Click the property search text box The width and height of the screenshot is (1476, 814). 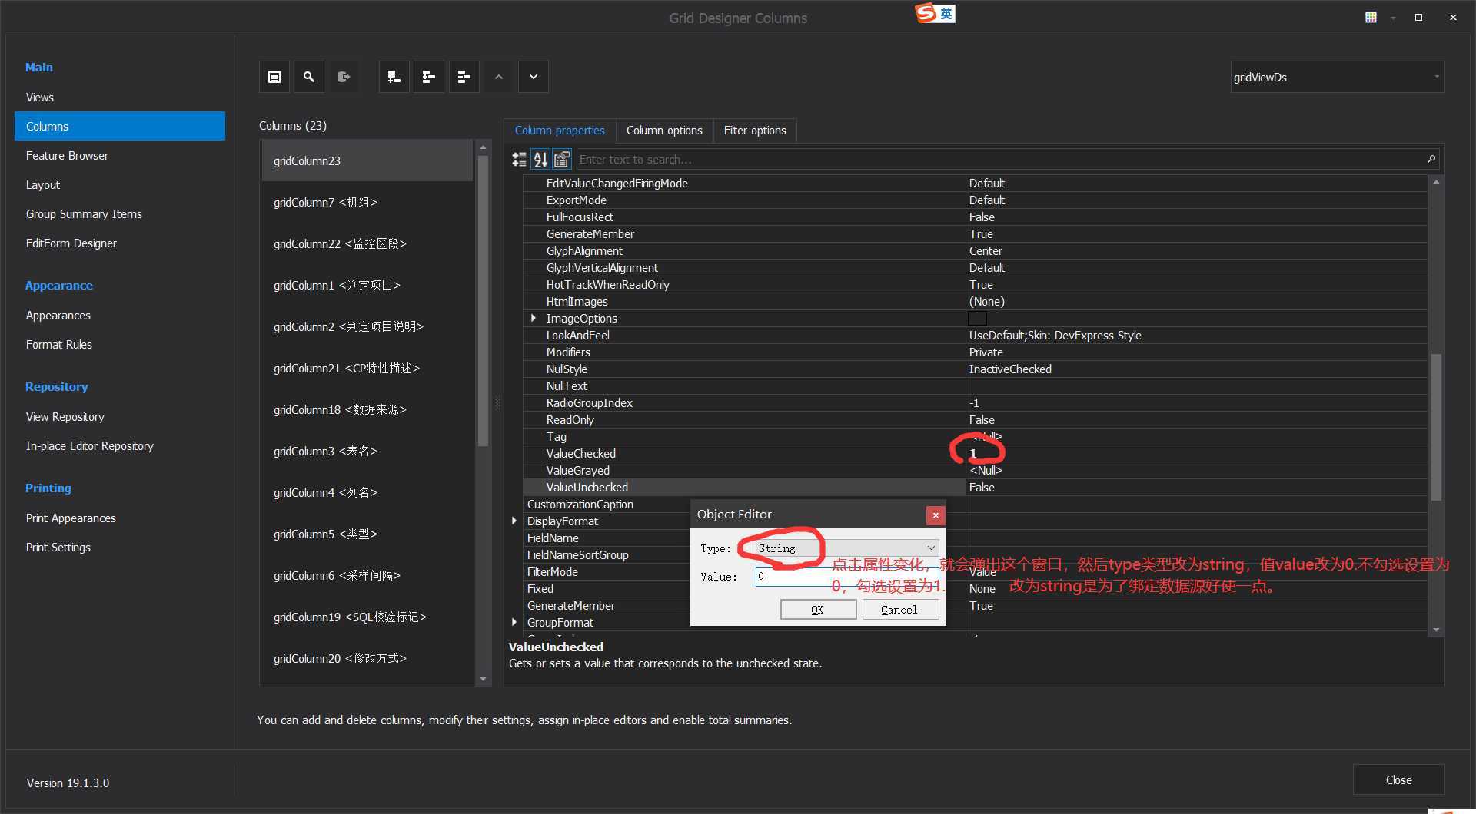click(x=999, y=159)
